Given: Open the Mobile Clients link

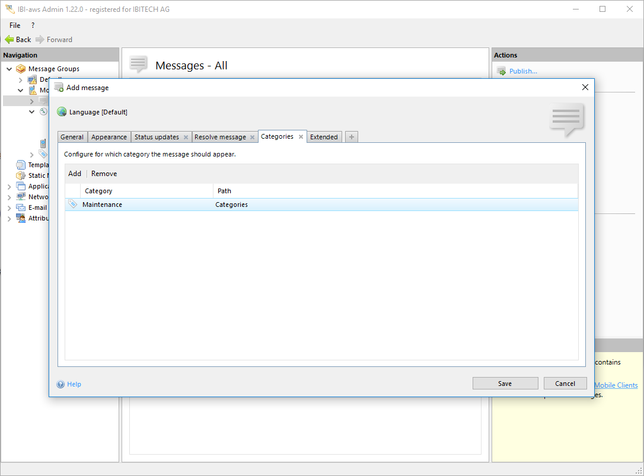Looking at the screenshot, I should tap(616, 385).
